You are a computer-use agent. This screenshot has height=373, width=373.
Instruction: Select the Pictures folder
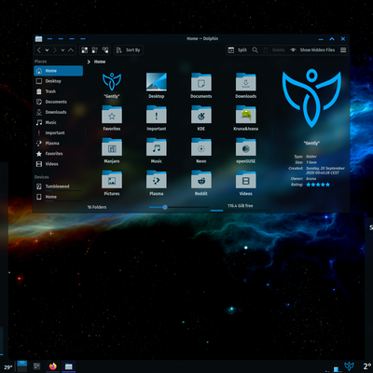(x=112, y=179)
